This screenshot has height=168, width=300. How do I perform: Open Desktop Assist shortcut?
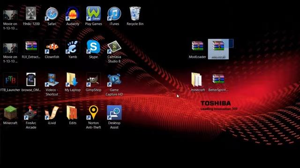pyautogui.click(x=114, y=113)
